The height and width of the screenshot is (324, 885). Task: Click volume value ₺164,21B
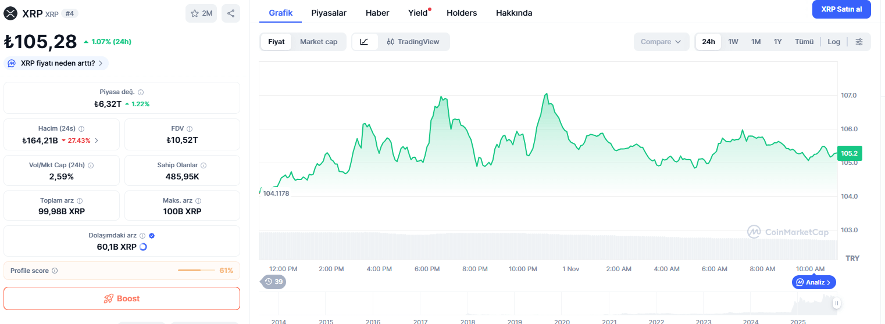point(40,141)
